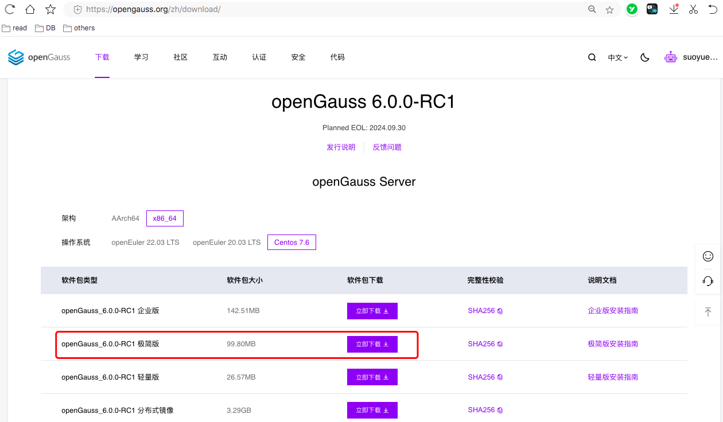The width and height of the screenshot is (723, 422).
Task: Click the 3.29GB size cell
Action: pyautogui.click(x=239, y=411)
